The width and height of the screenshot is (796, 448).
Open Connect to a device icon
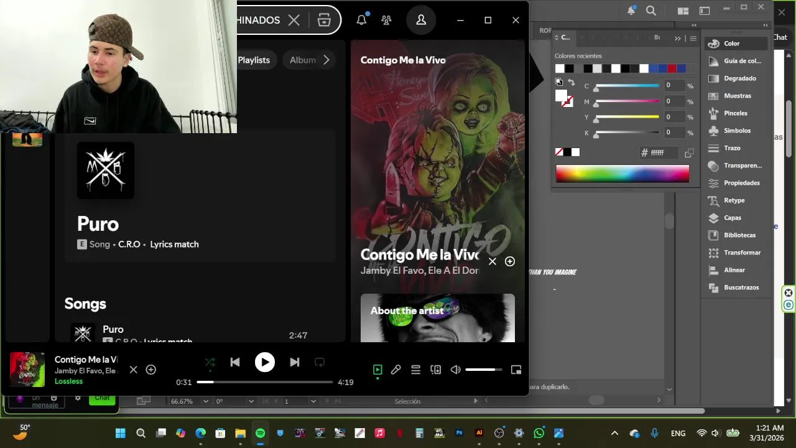coord(436,370)
